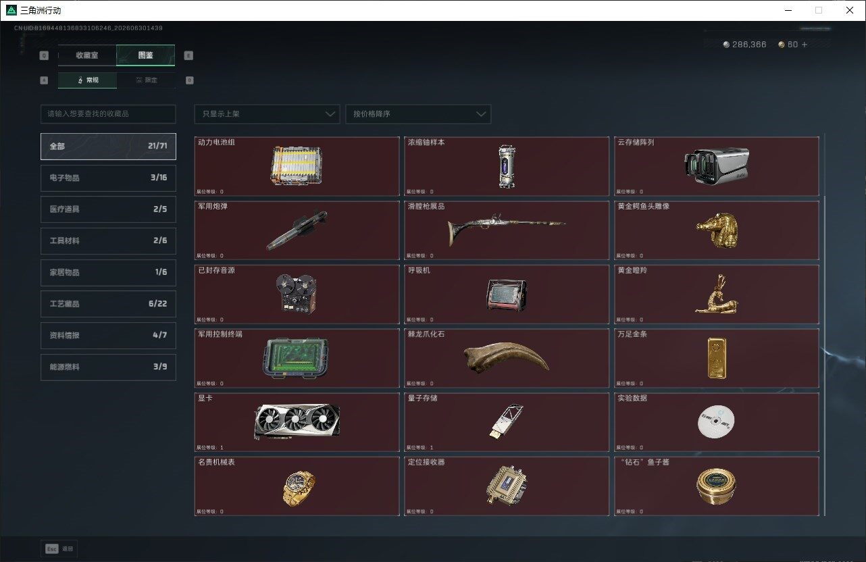The image size is (866, 562).
Task: Select the 名贵机械表 gold watch item
Action: coord(297,486)
